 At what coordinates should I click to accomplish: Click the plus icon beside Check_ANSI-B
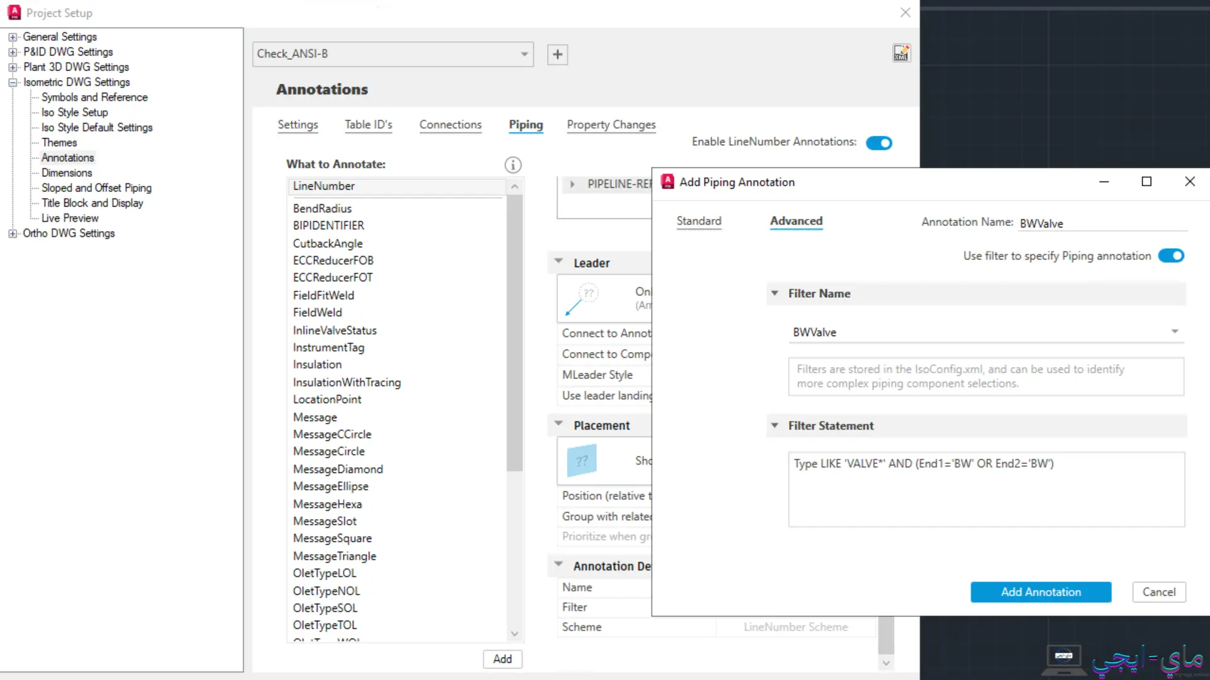click(557, 54)
